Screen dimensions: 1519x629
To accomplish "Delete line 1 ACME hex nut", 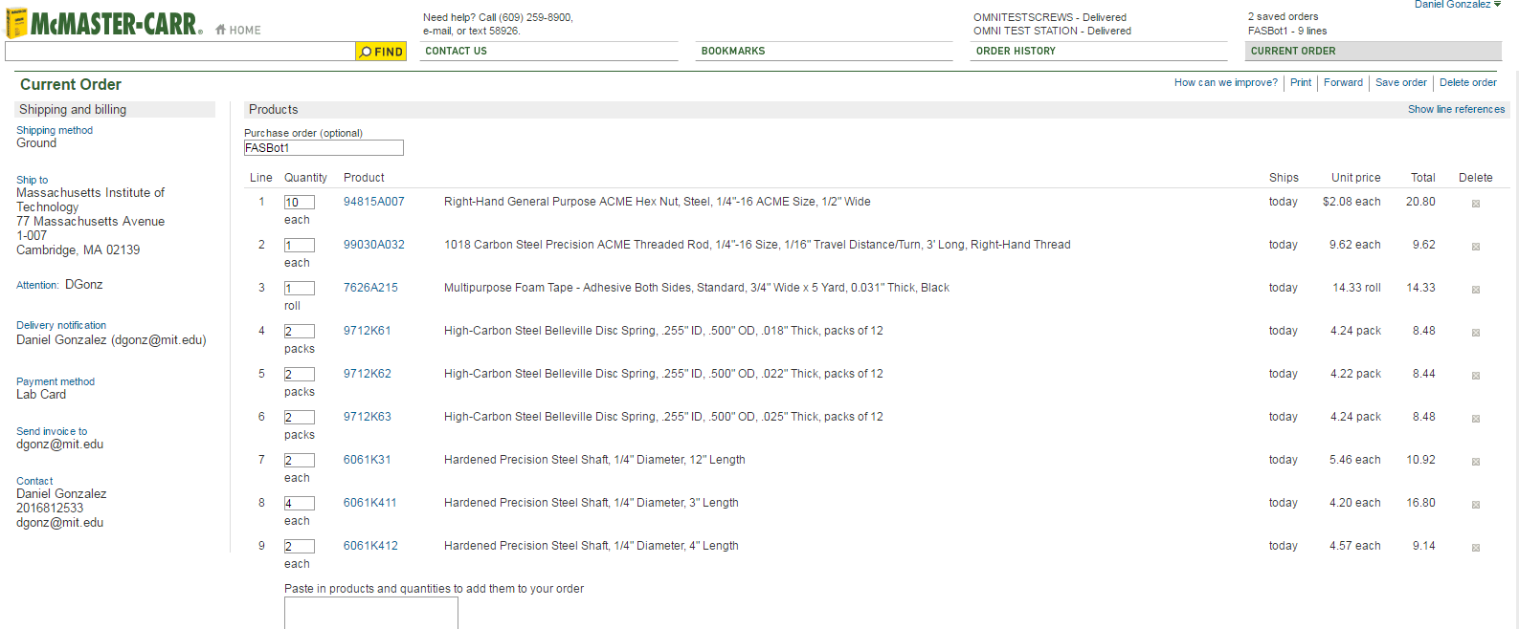I will click(x=1476, y=204).
